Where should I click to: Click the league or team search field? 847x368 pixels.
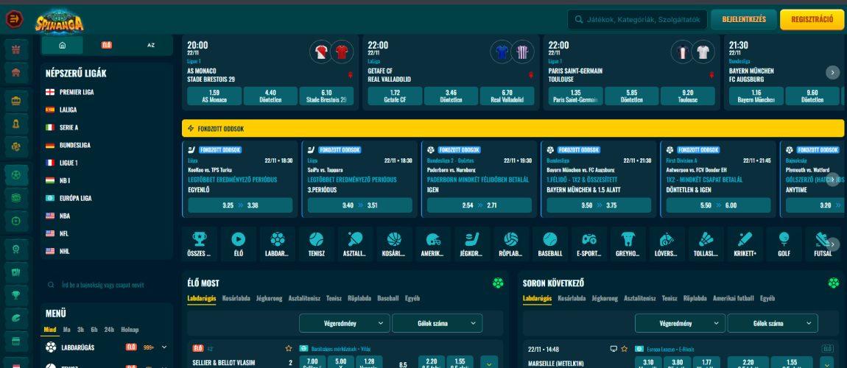pyautogui.click(x=106, y=285)
